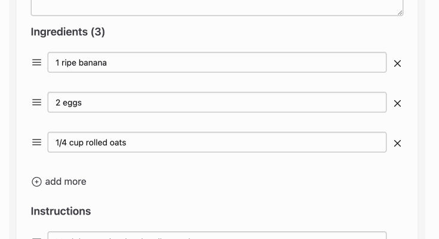Viewport: 439px width, 239px height.
Task: Focus the first instruction step field
Action: (x=217, y=235)
